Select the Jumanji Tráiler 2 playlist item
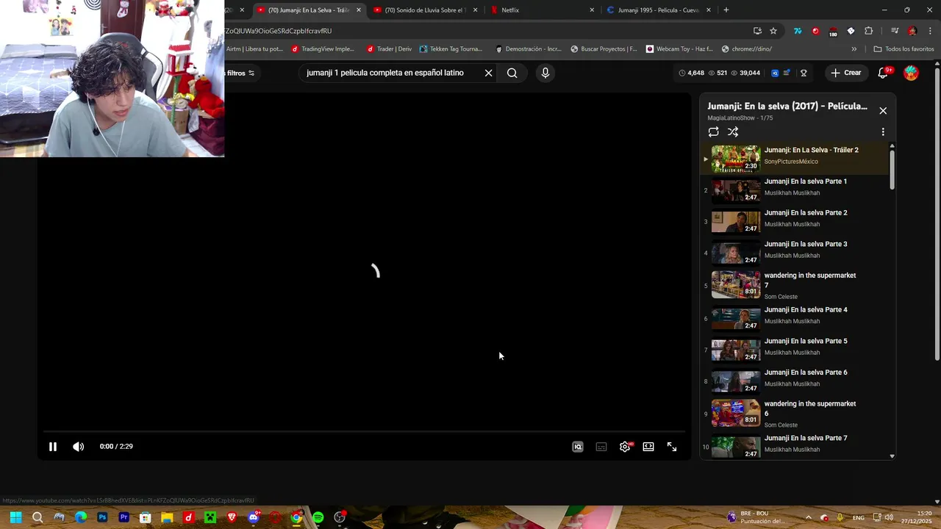The height and width of the screenshot is (529, 941). click(x=794, y=158)
